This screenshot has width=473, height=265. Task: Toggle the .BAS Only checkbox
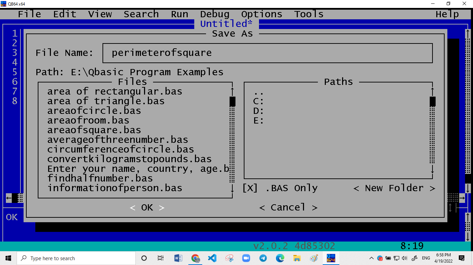point(250,188)
